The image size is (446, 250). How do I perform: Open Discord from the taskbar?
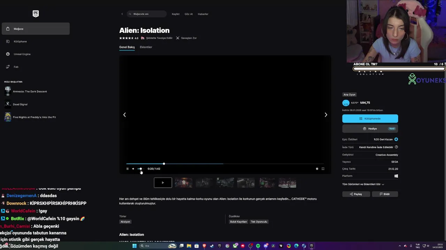266,246
